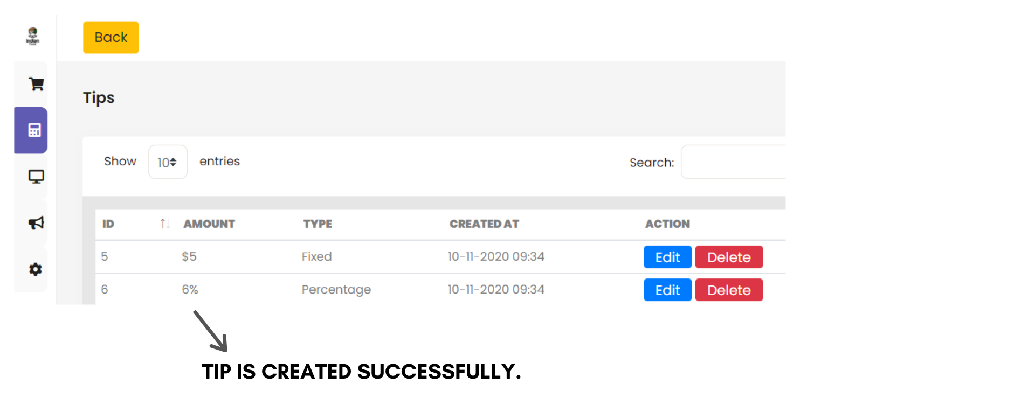This screenshot has height=398, width=1035.
Task: Sort table by ID arrows icon
Action: coord(165,224)
